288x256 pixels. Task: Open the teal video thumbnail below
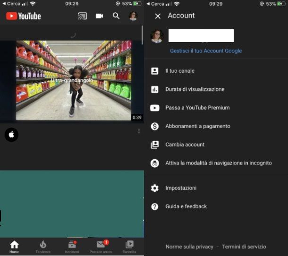click(72, 204)
